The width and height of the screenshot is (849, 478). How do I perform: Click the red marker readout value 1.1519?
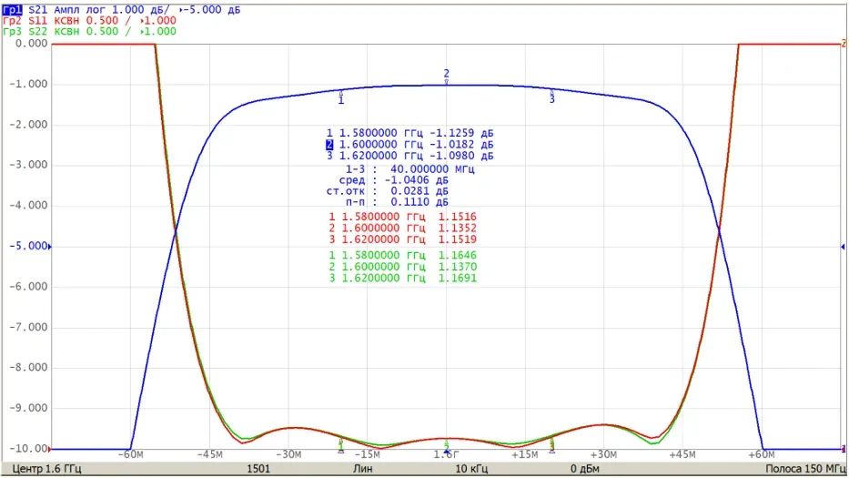pyautogui.click(x=458, y=239)
